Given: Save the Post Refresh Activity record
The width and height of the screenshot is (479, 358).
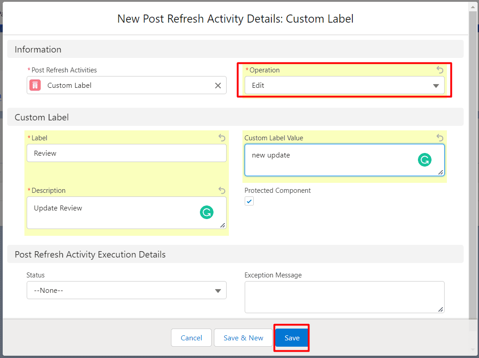Looking at the screenshot, I should 291,338.
